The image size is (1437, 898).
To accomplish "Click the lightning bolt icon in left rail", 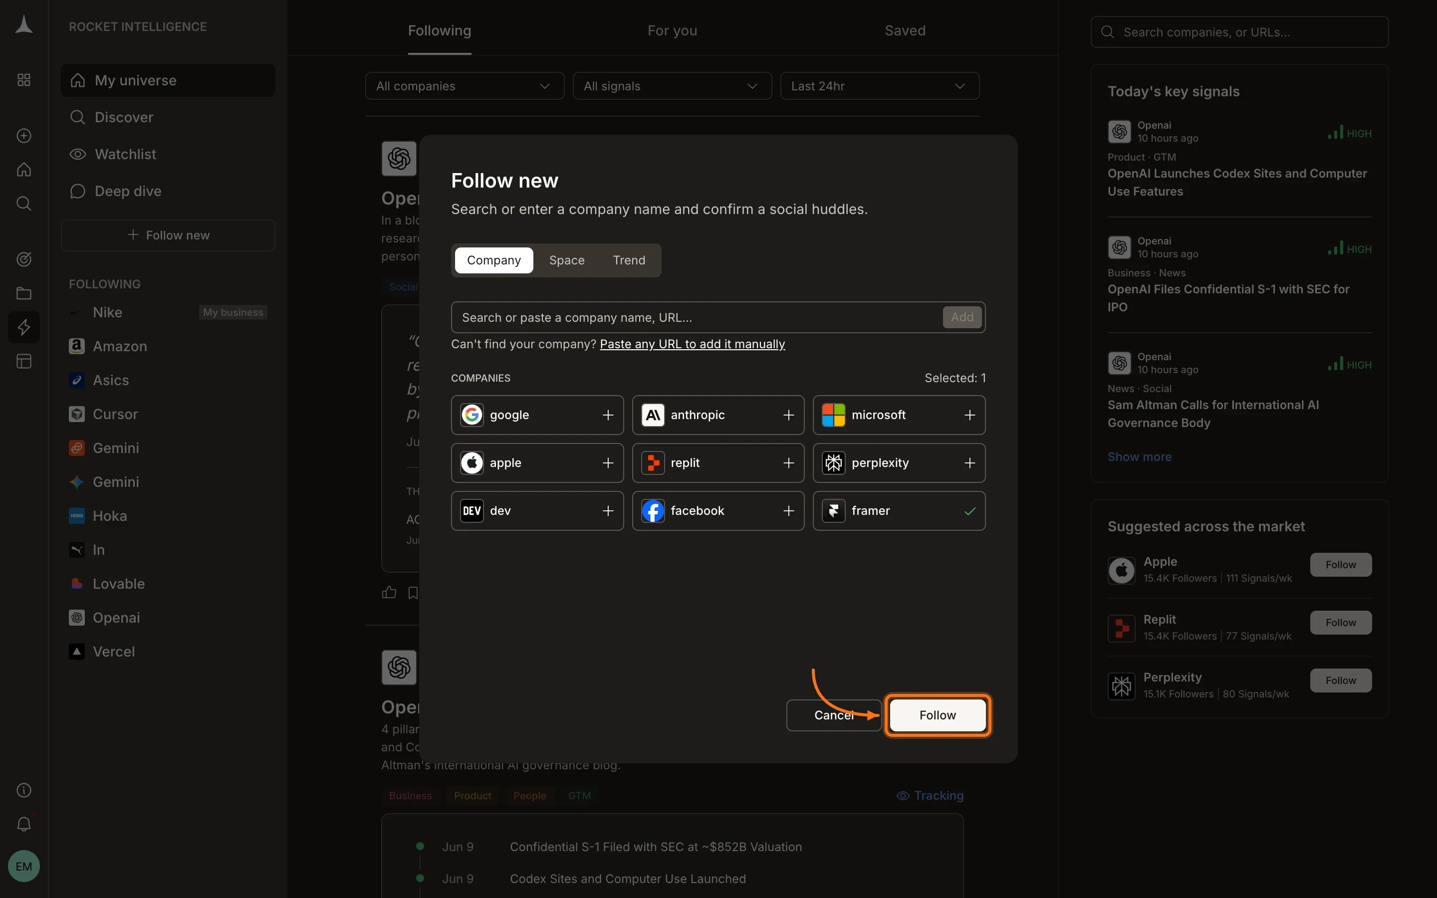I will pyautogui.click(x=24, y=327).
